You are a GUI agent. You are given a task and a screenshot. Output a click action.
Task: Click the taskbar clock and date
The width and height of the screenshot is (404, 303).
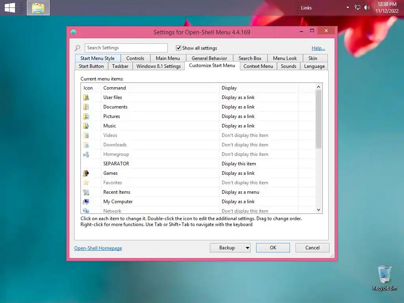387,7
